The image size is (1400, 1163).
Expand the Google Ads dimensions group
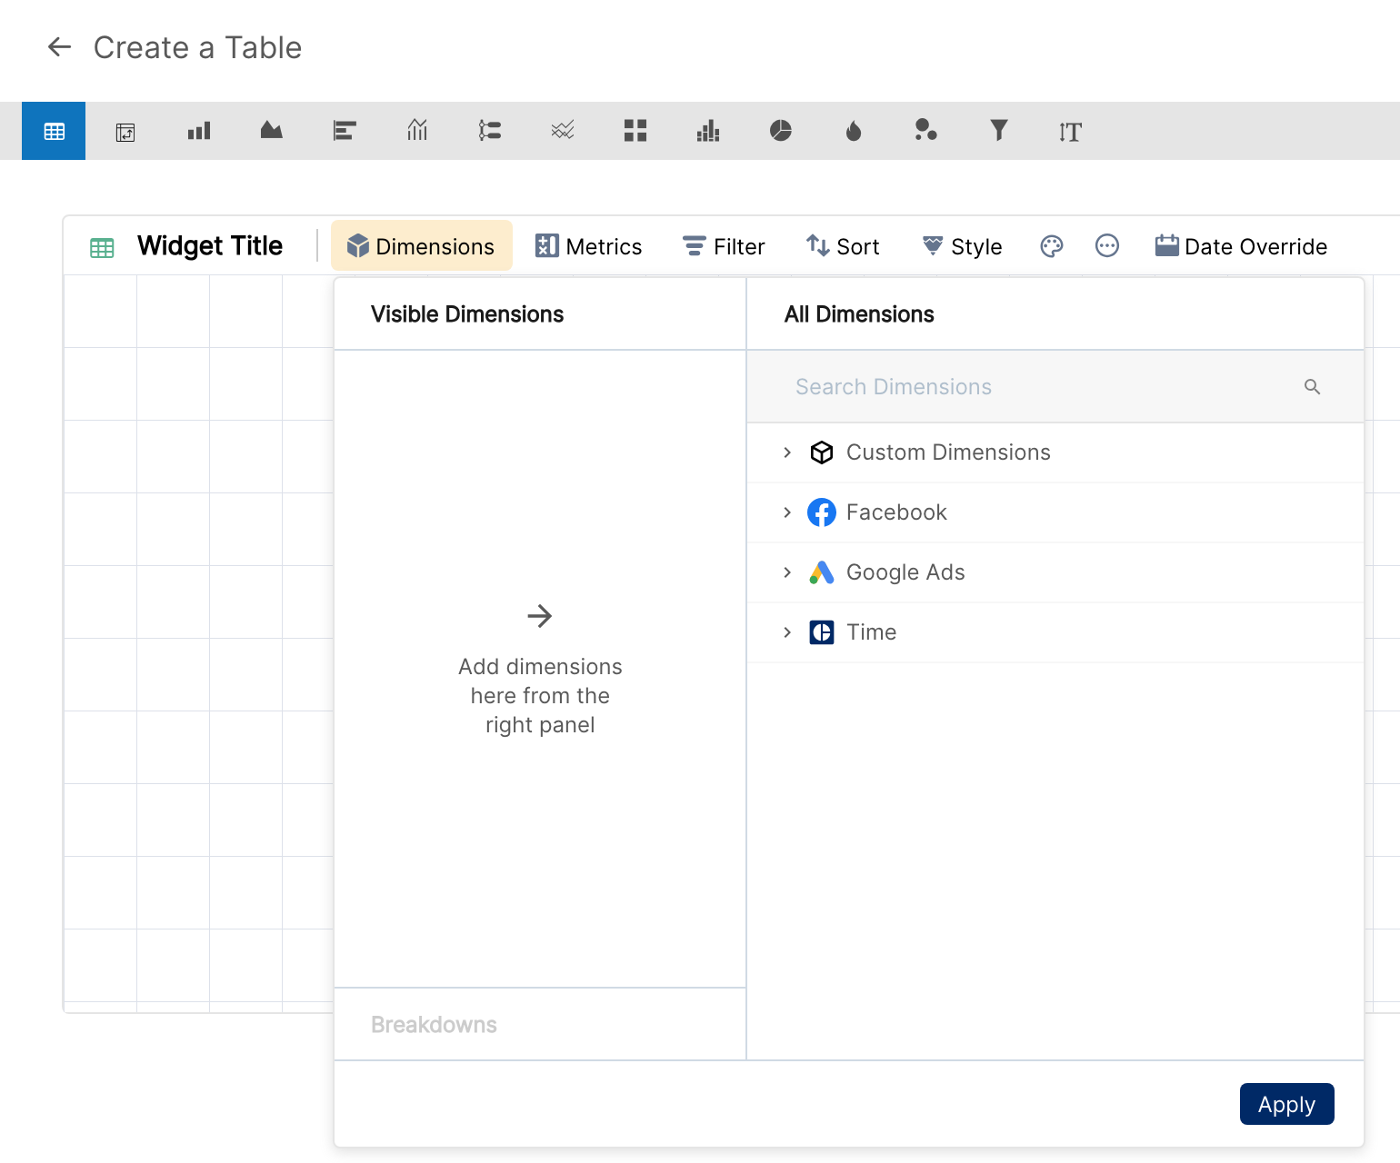click(787, 572)
